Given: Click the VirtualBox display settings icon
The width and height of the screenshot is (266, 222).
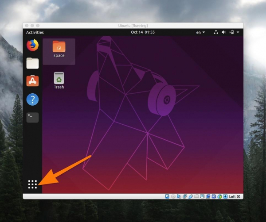Looking at the screenshot, I should [x=202, y=196].
